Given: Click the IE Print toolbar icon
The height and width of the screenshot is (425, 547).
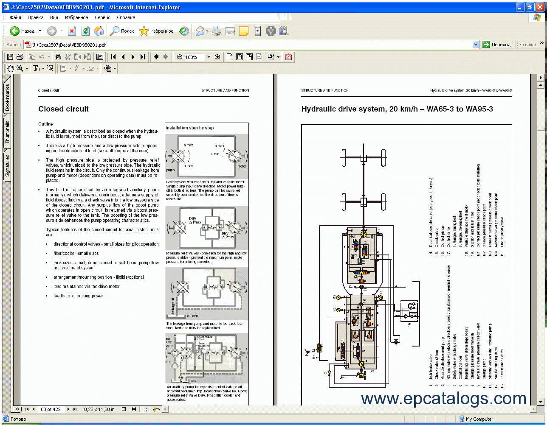Looking at the screenshot, I should 217,31.
